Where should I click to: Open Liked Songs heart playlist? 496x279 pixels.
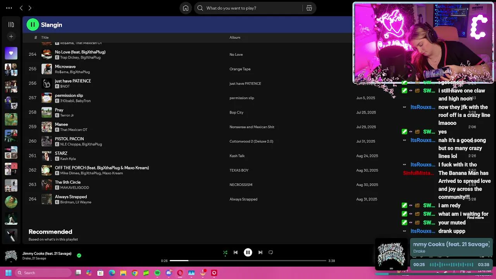[x=11, y=53]
